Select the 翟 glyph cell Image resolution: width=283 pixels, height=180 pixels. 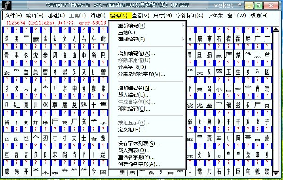coord(238,39)
